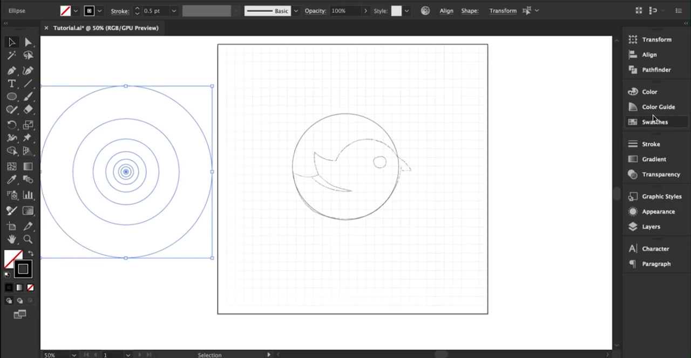This screenshot has height=358, width=691.
Task: Open the Swatches panel
Action: [x=656, y=122]
